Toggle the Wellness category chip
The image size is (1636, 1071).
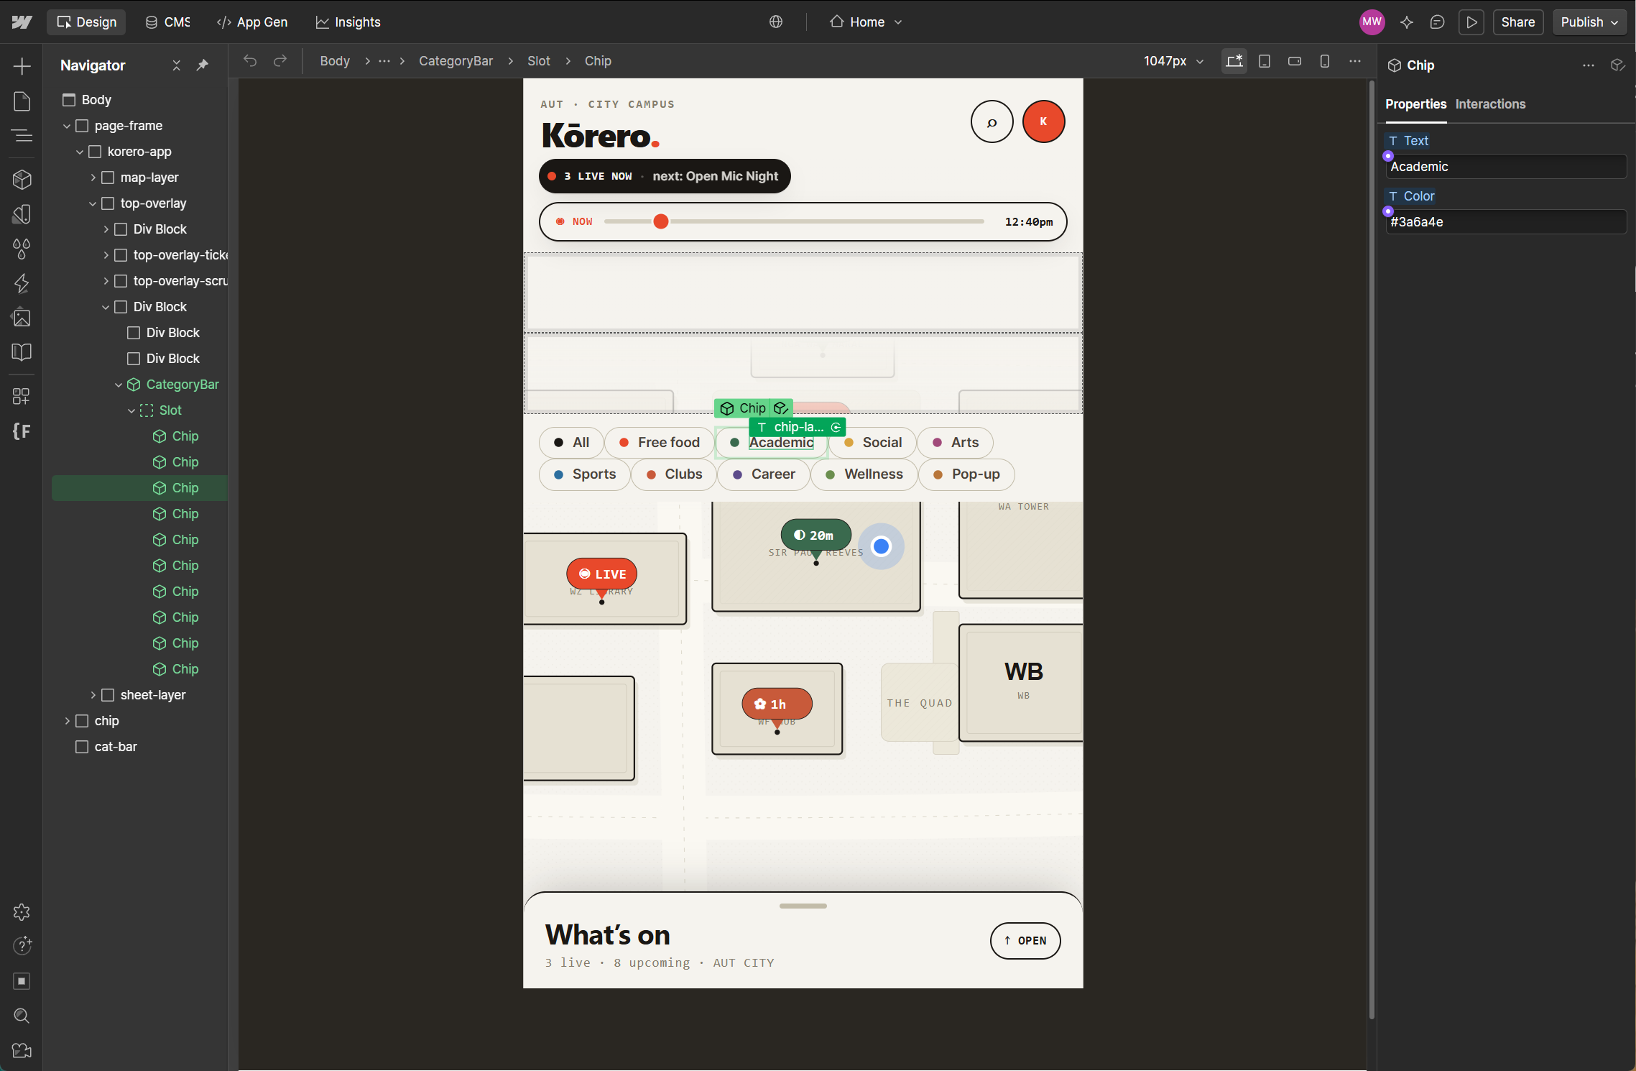pos(864,474)
